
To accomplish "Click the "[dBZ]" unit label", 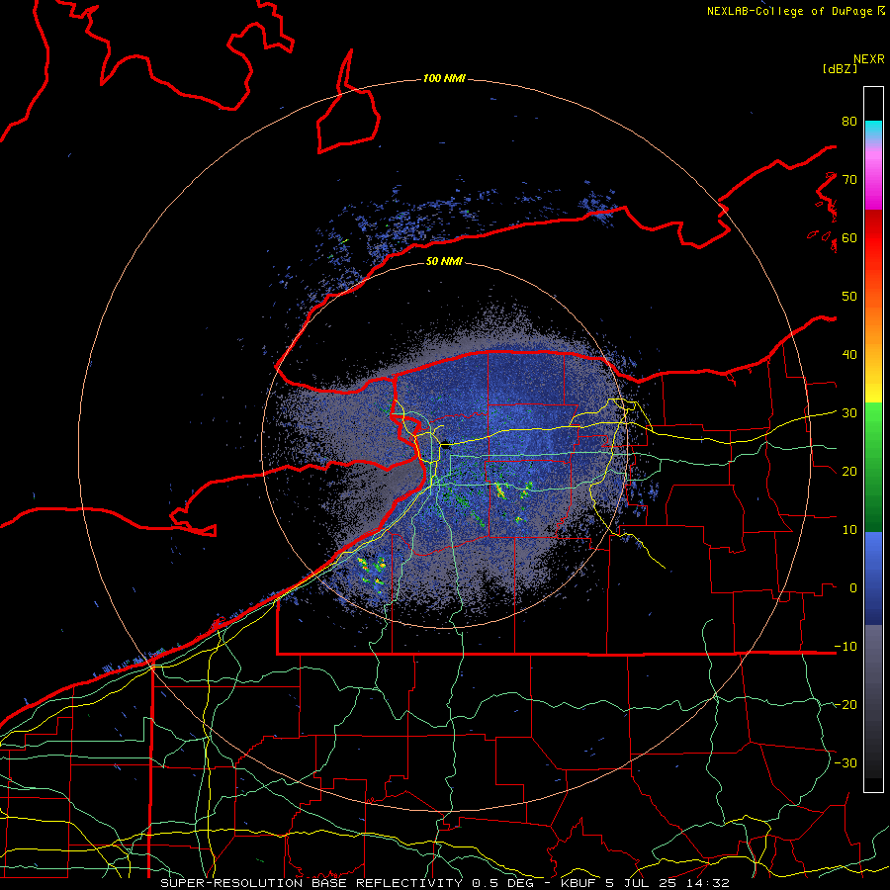I will click(840, 68).
